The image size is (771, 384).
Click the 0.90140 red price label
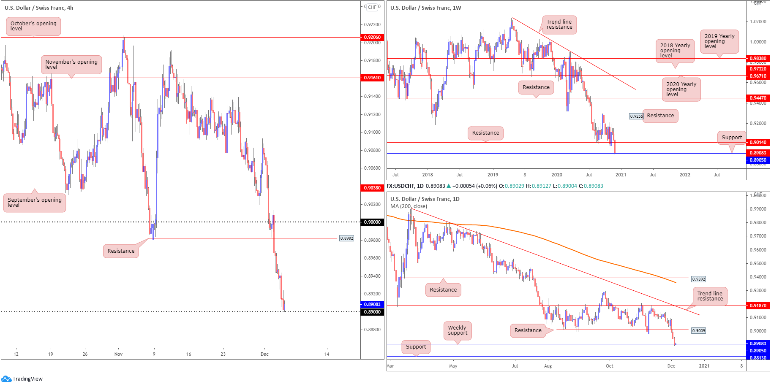pyautogui.click(x=758, y=142)
